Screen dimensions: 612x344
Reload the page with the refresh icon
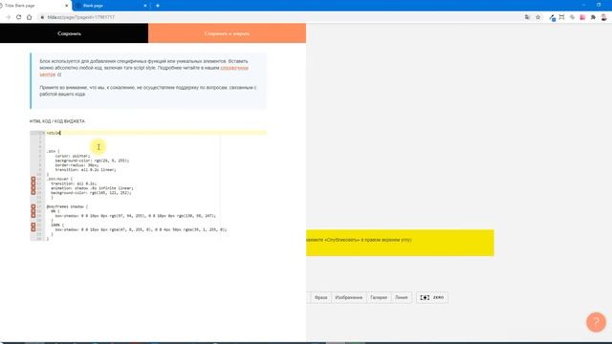click(x=18, y=17)
